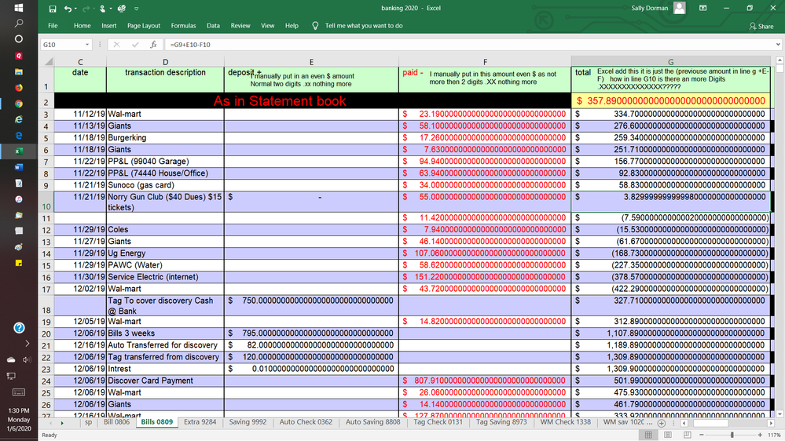Switch to the Insert ribbon tab
The height and width of the screenshot is (441, 785).
[x=108, y=25]
